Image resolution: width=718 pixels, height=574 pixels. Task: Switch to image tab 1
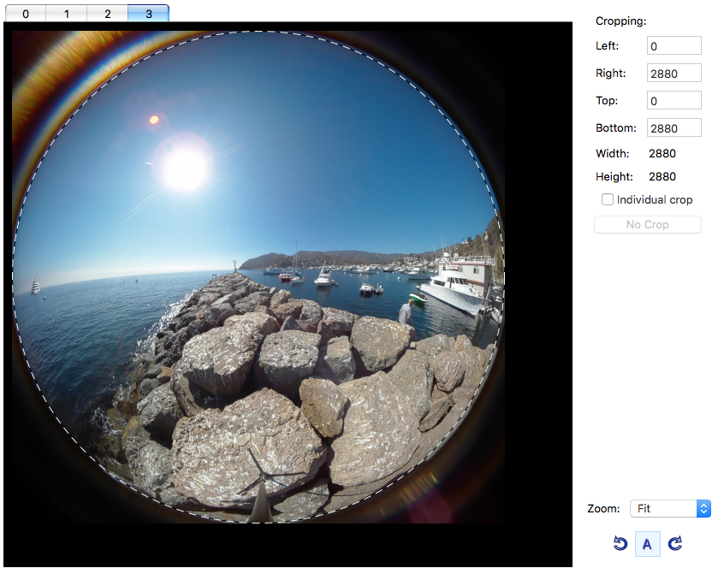tap(67, 14)
